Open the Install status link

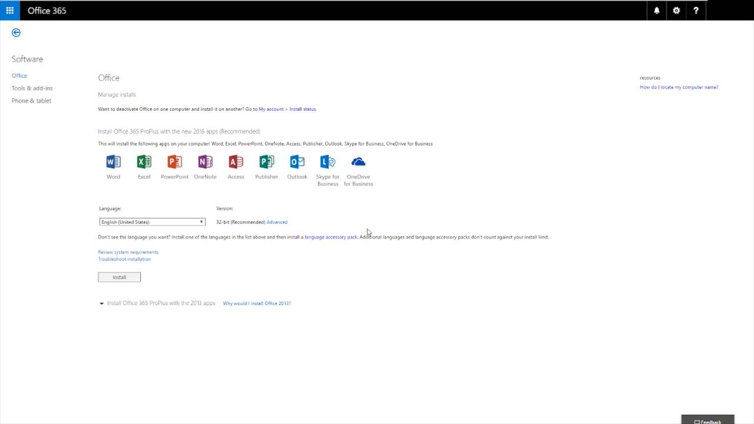click(303, 109)
